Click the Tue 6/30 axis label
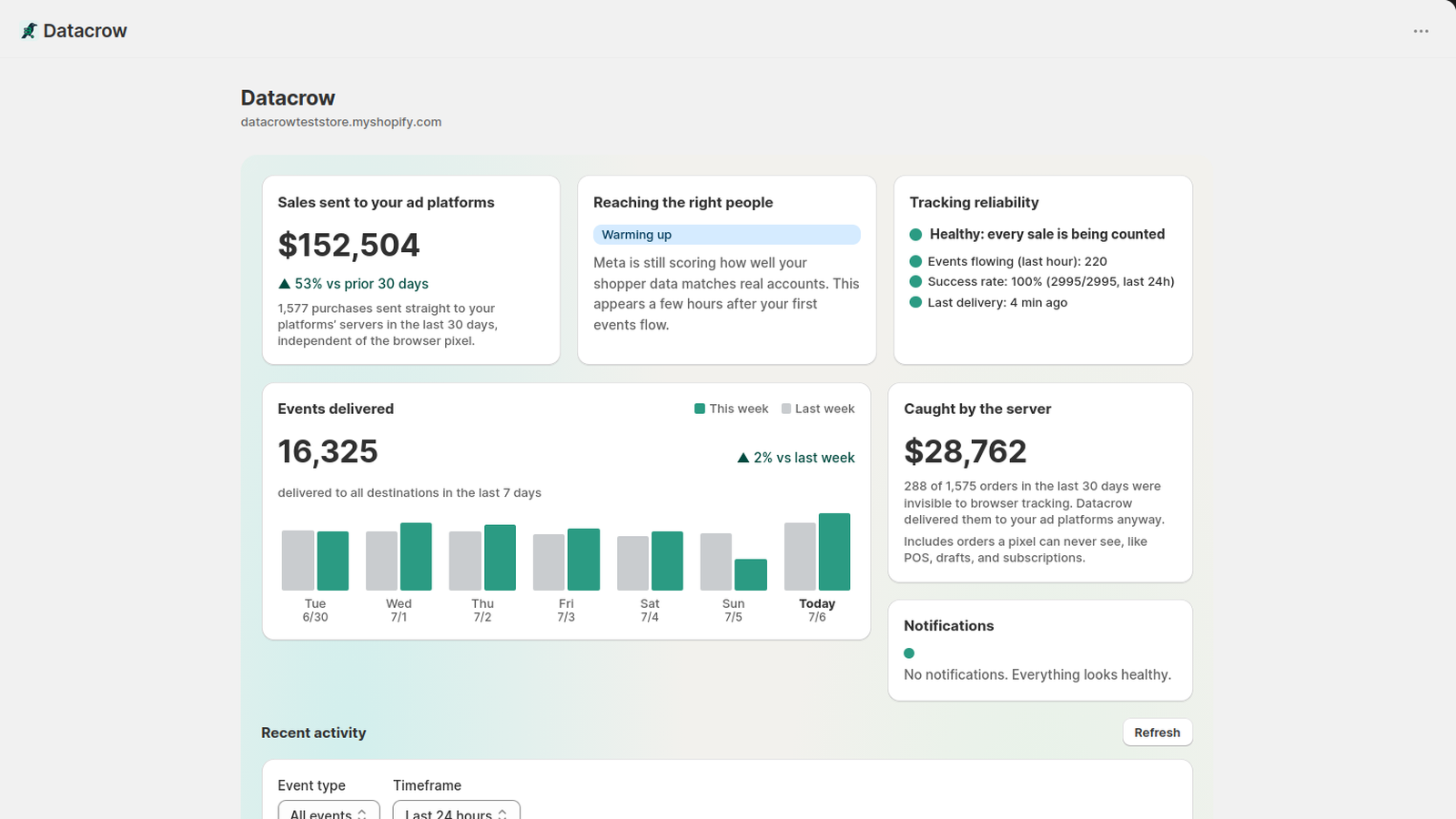Viewport: 1456px width, 819px height. [315, 611]
